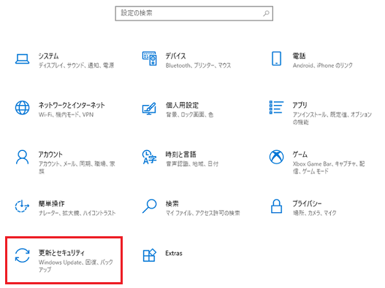Open the ゲーム settings title
The width and height of the screenshot is (385, 288).
tap(300, 155)
